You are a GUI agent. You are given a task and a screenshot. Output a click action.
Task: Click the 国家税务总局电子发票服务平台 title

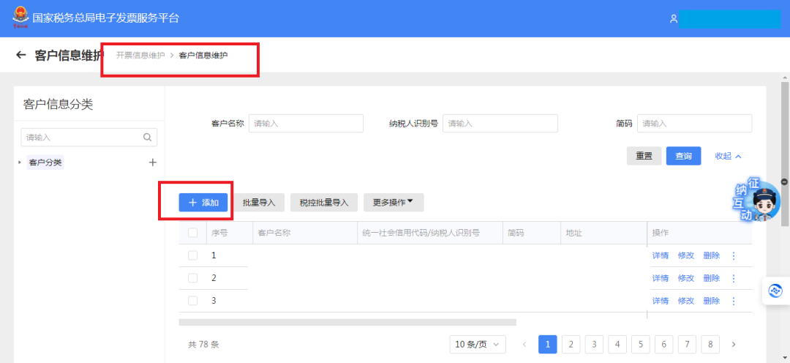[106, 18]
